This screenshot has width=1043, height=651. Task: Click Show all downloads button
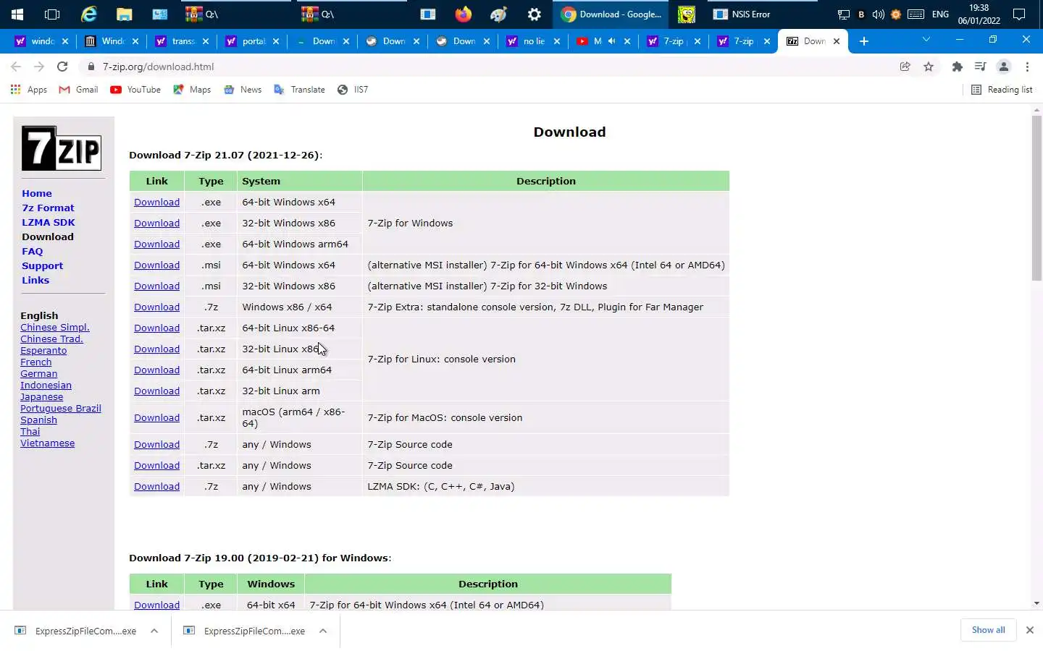tap(988, 630)
